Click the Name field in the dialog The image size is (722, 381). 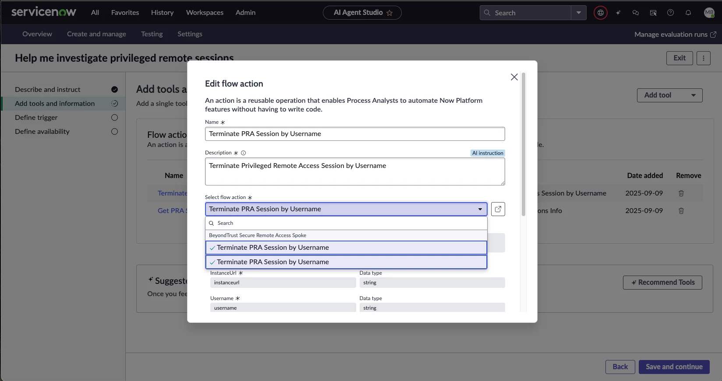pos(355,134)
